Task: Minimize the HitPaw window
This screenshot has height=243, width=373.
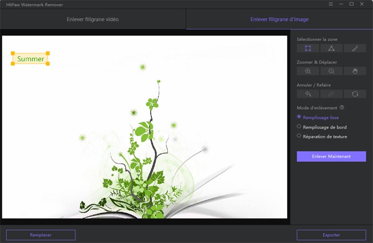Action: [341, 4]
